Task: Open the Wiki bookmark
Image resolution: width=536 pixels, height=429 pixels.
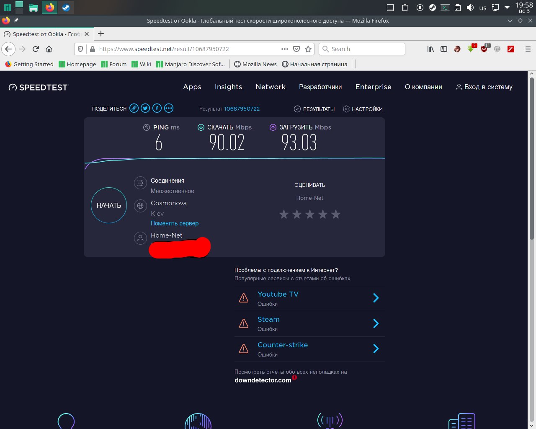Action: pyautogui.click(x=141, y=64)
